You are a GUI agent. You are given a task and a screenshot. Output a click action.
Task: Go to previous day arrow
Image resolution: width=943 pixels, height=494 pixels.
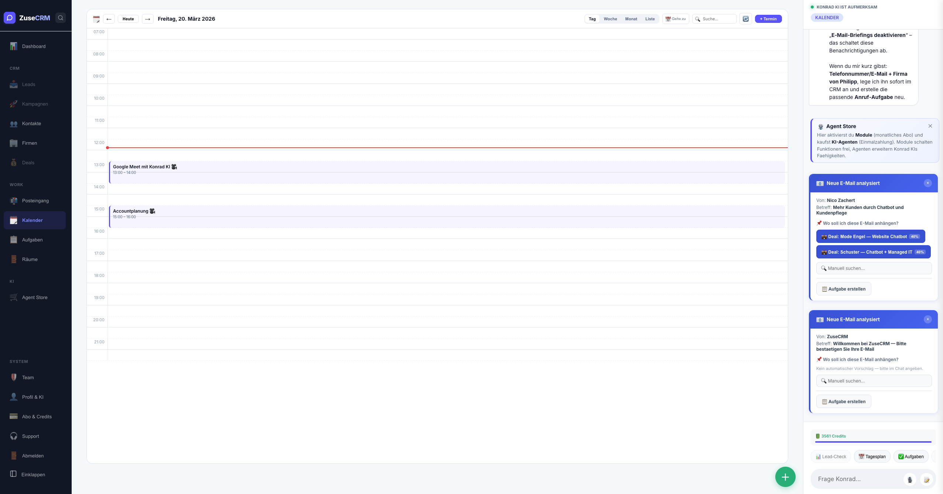coord(109,19)
